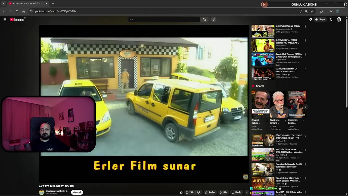Viewport: 348px width, 196px height.
Task: Open Unutulmayan Diziler channel avatar
Action: pos(42,192)
